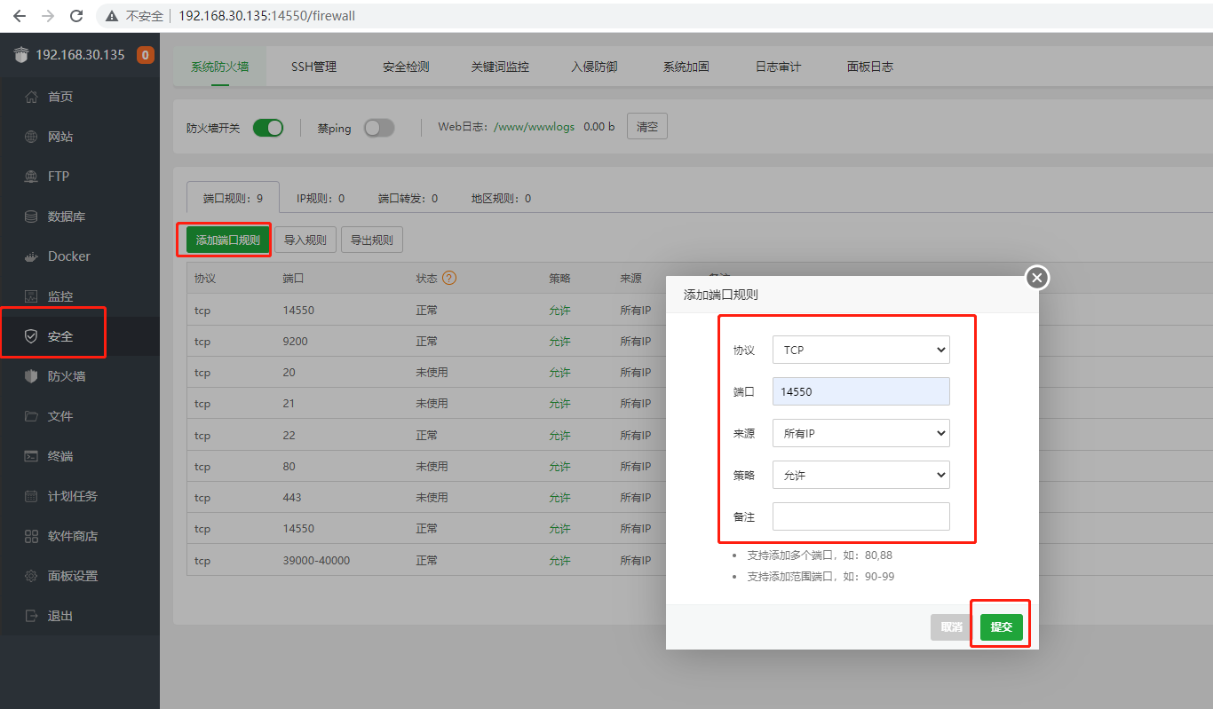The height and width of the screenshot is (709, 1213).
Task: Expand the 策略 允许 dropdown
Action: tap(861, 475)
